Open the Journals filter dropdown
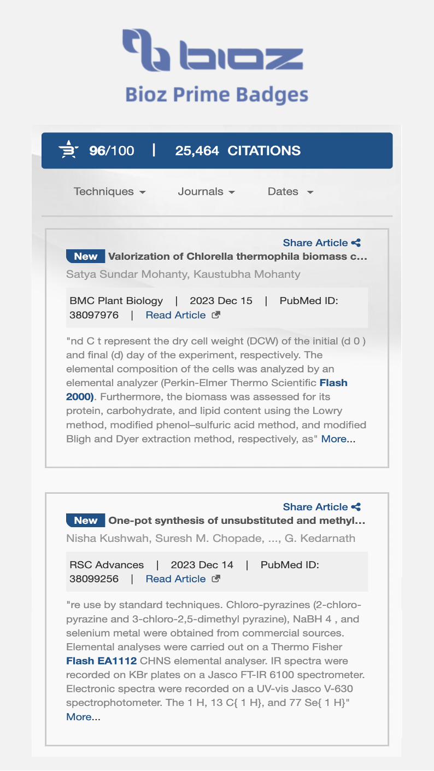Screen dimensions: 434x771 [x=206, y=192]
